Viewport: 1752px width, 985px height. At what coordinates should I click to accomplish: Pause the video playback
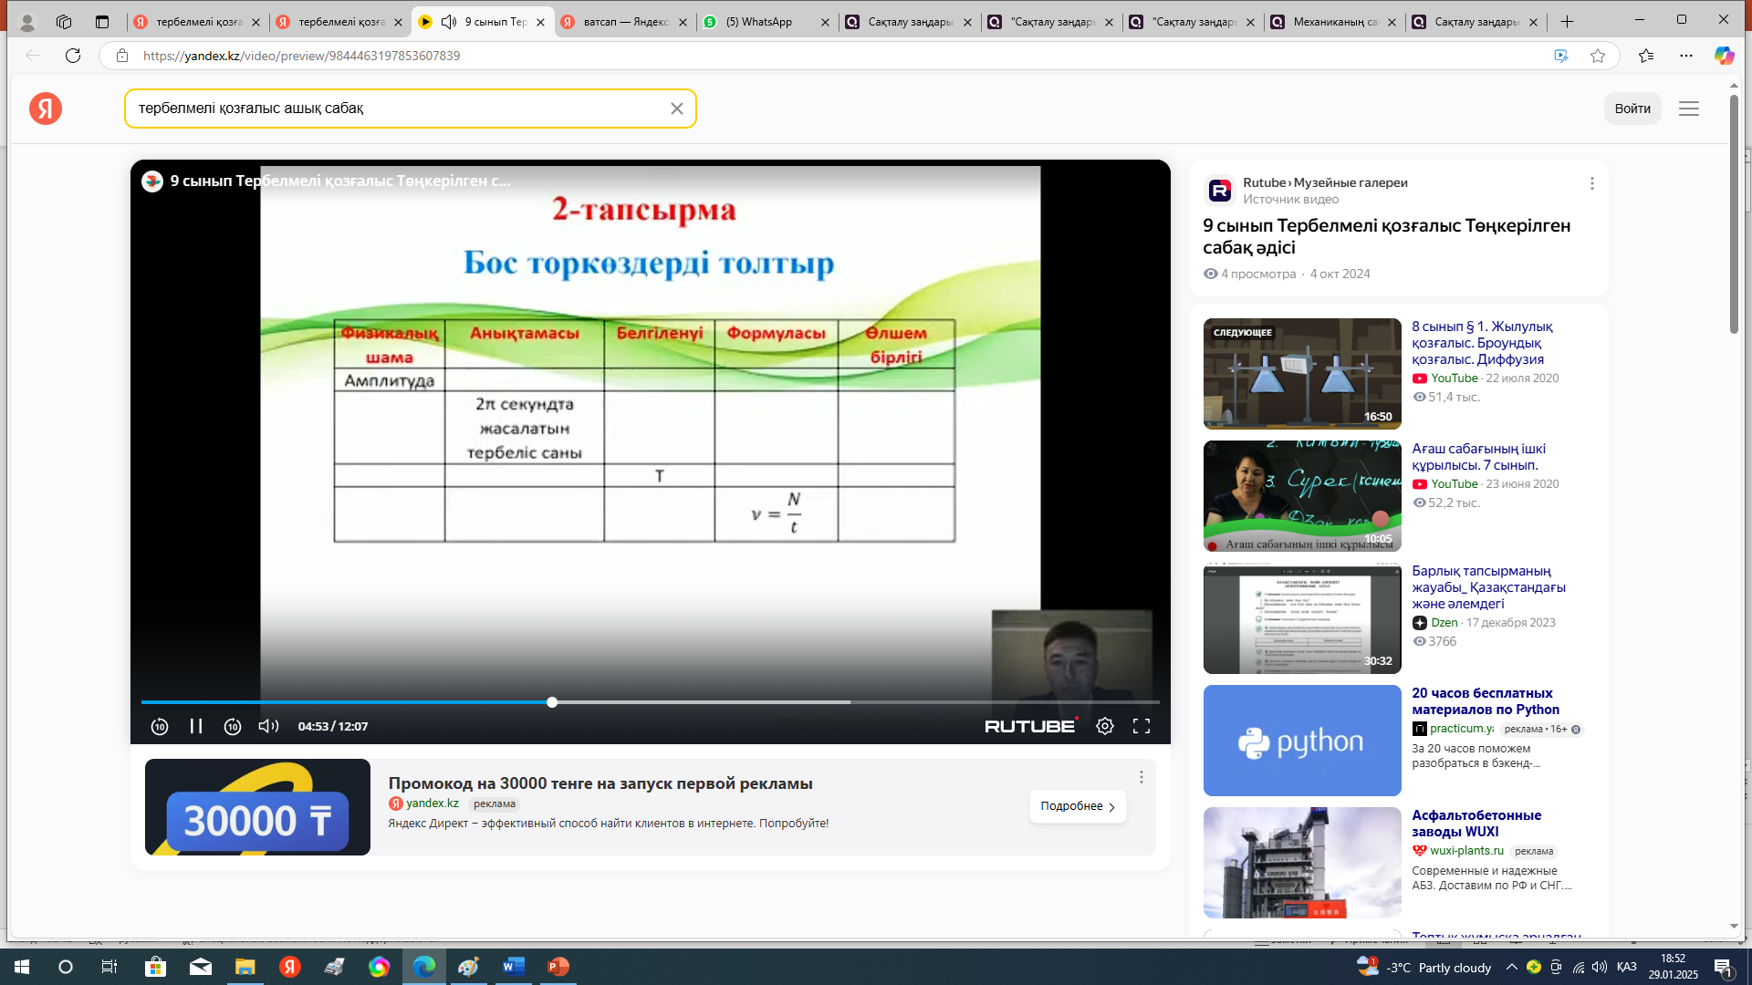tap(195, 726)
